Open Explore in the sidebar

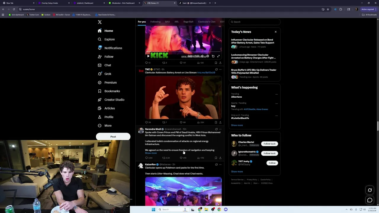106,39
